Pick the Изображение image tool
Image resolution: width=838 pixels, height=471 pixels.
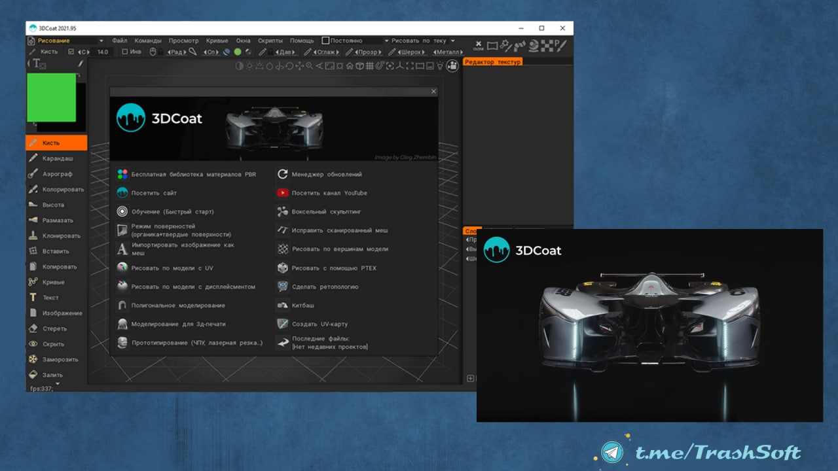click(x=56, y=313)
